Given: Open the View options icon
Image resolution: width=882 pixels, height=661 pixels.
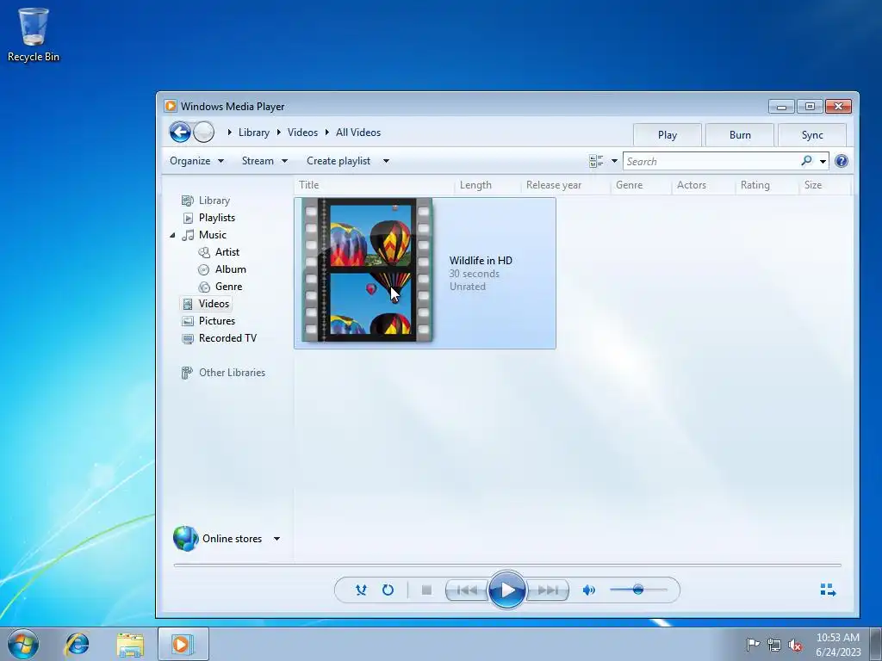Looking at the screenshot, I should coord(596,161).
